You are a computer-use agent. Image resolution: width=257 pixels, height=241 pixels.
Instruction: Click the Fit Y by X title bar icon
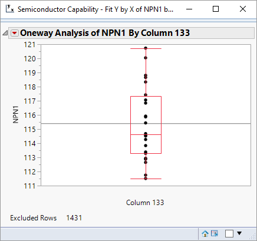[x=10, y=9]
